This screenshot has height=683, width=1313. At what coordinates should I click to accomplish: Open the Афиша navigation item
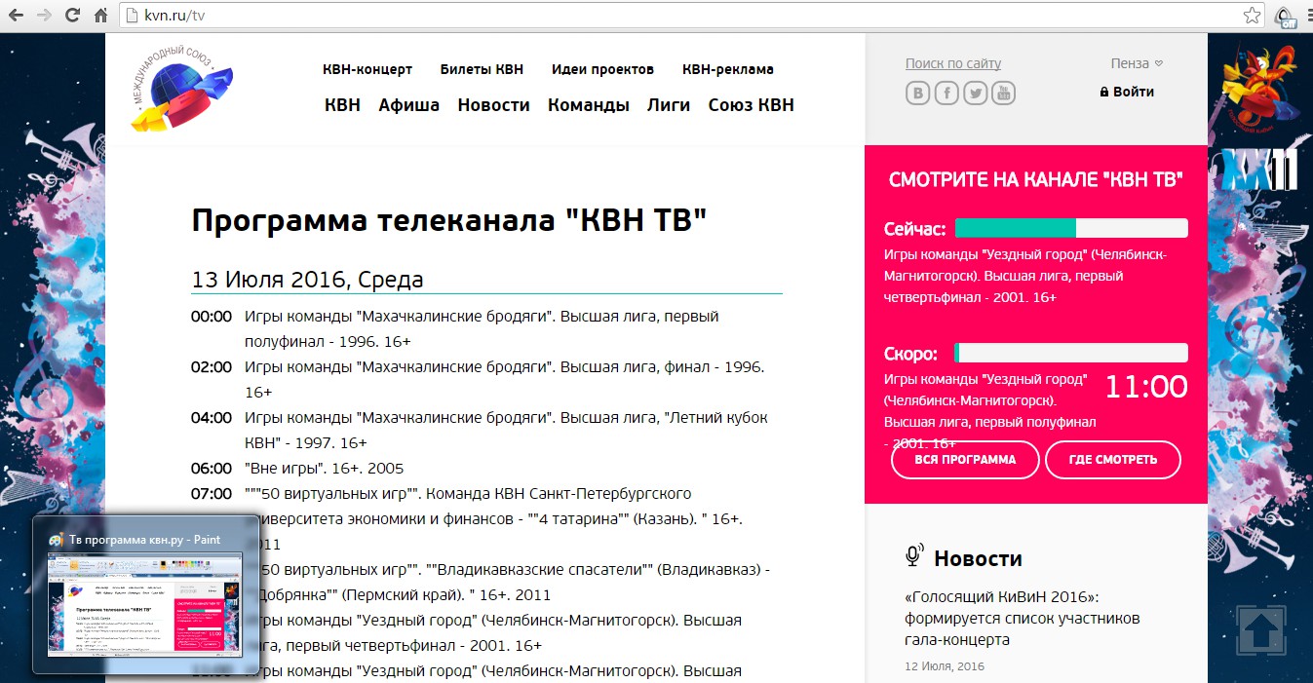(x=409, y=105)
